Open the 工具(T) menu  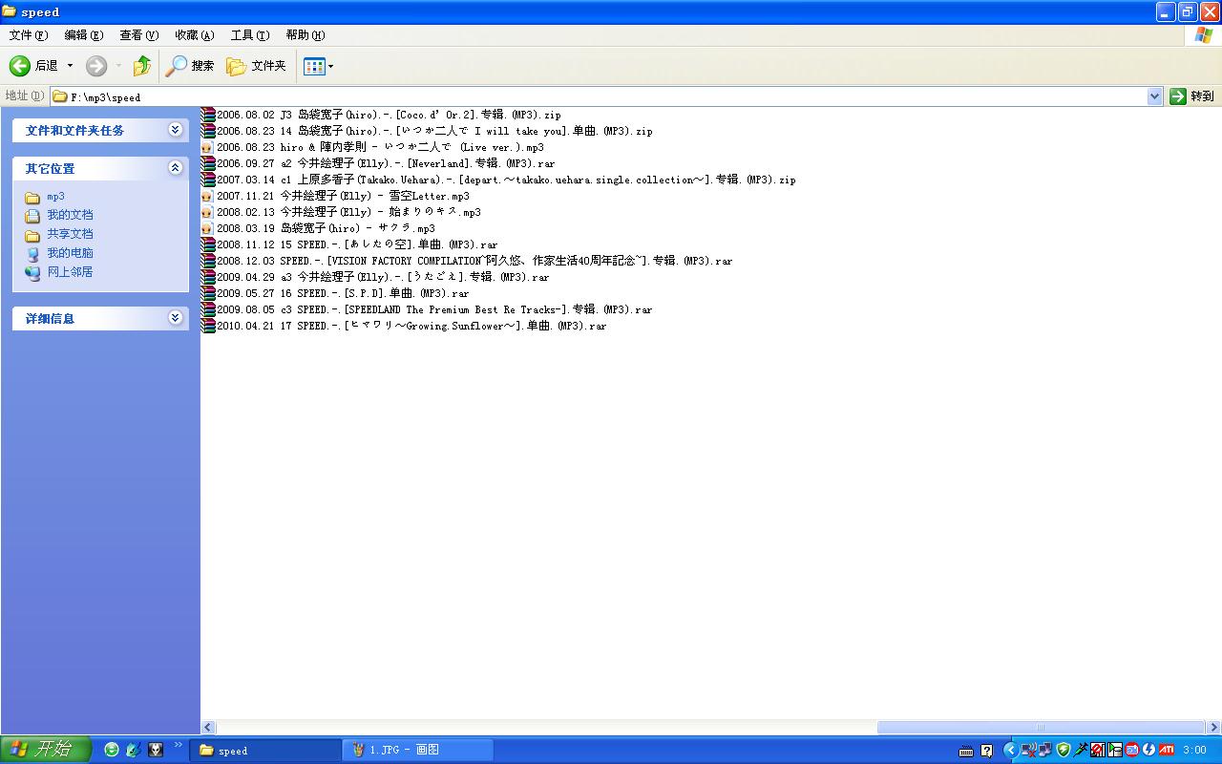(x=250, y=35)
